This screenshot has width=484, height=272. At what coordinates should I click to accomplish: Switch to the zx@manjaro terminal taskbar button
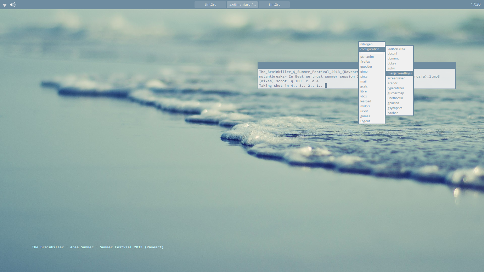pyautogui.click(x=242, y=5)
